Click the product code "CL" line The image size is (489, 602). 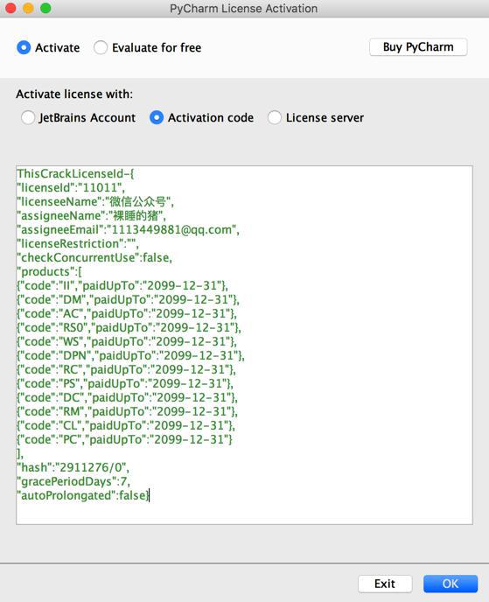pyautogui.click(x=126, y=425)
